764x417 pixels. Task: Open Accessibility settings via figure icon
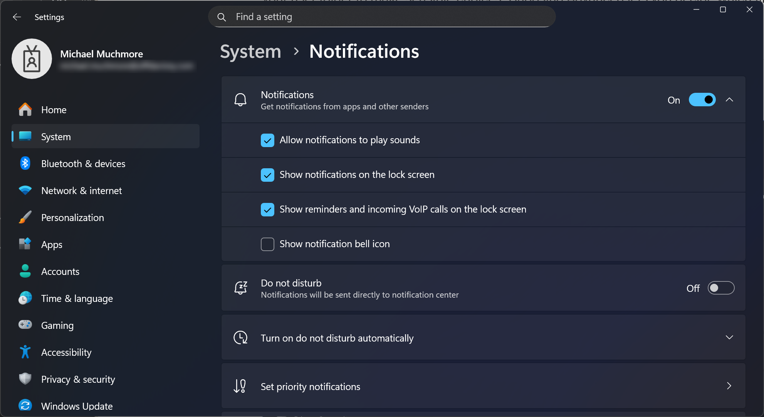click(25, 352)
